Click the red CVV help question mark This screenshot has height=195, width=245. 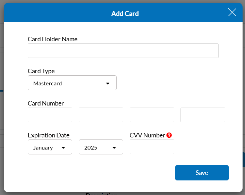pyautogui.click(x=169, y=135)
